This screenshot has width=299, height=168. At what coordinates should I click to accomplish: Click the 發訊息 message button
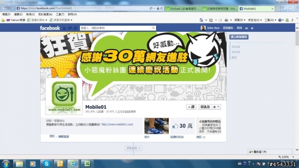(x=205, y=107)
